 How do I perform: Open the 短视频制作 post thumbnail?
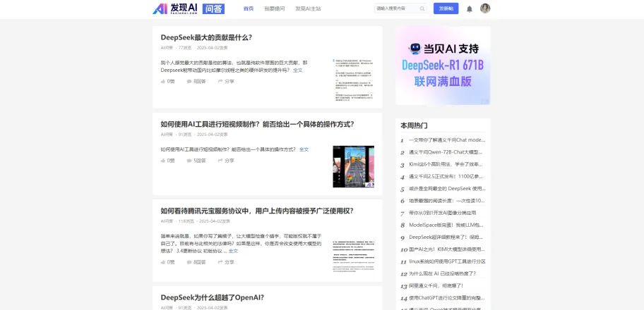tap(353, 166)
